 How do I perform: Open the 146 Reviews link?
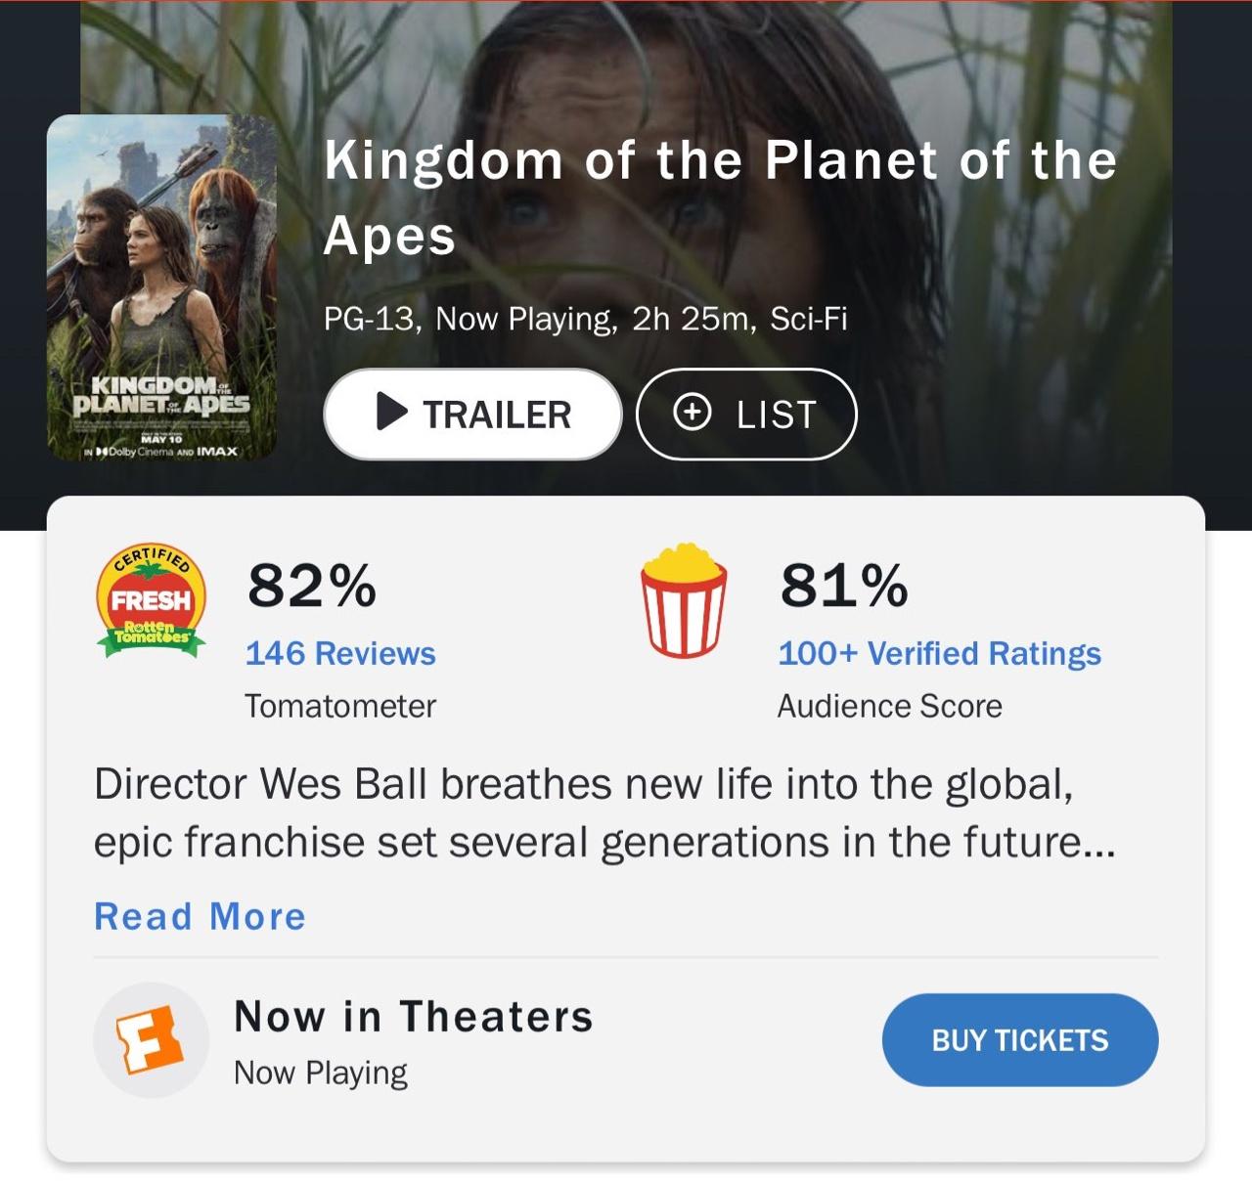point(340,653)
